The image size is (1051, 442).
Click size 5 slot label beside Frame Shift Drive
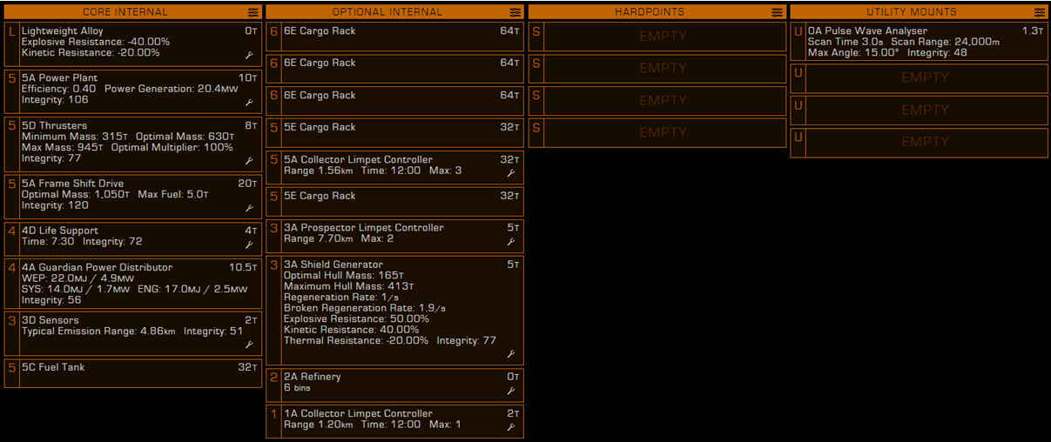pos(11,184)
